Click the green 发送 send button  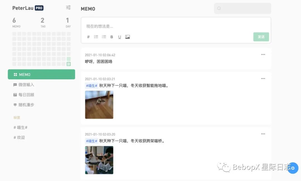261,37
